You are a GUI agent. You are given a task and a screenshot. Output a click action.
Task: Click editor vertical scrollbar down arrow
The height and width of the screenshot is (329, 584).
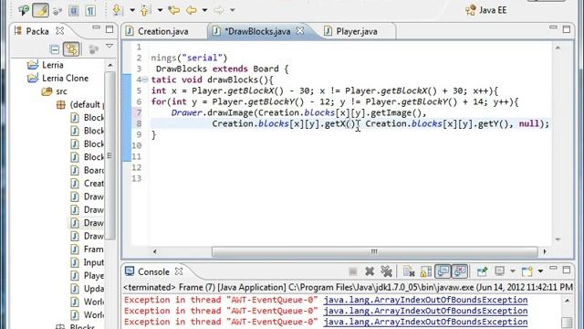(558, 239)
